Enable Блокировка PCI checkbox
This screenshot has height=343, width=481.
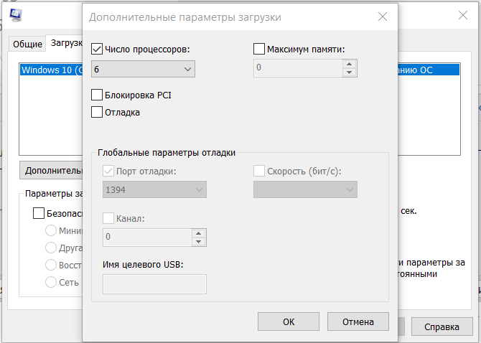(98, 95)
